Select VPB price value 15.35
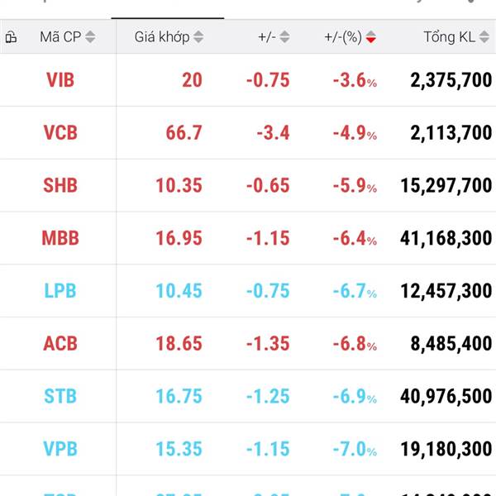 point(179,449)
